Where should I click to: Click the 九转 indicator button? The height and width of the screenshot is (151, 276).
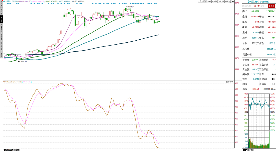(209, 2)
